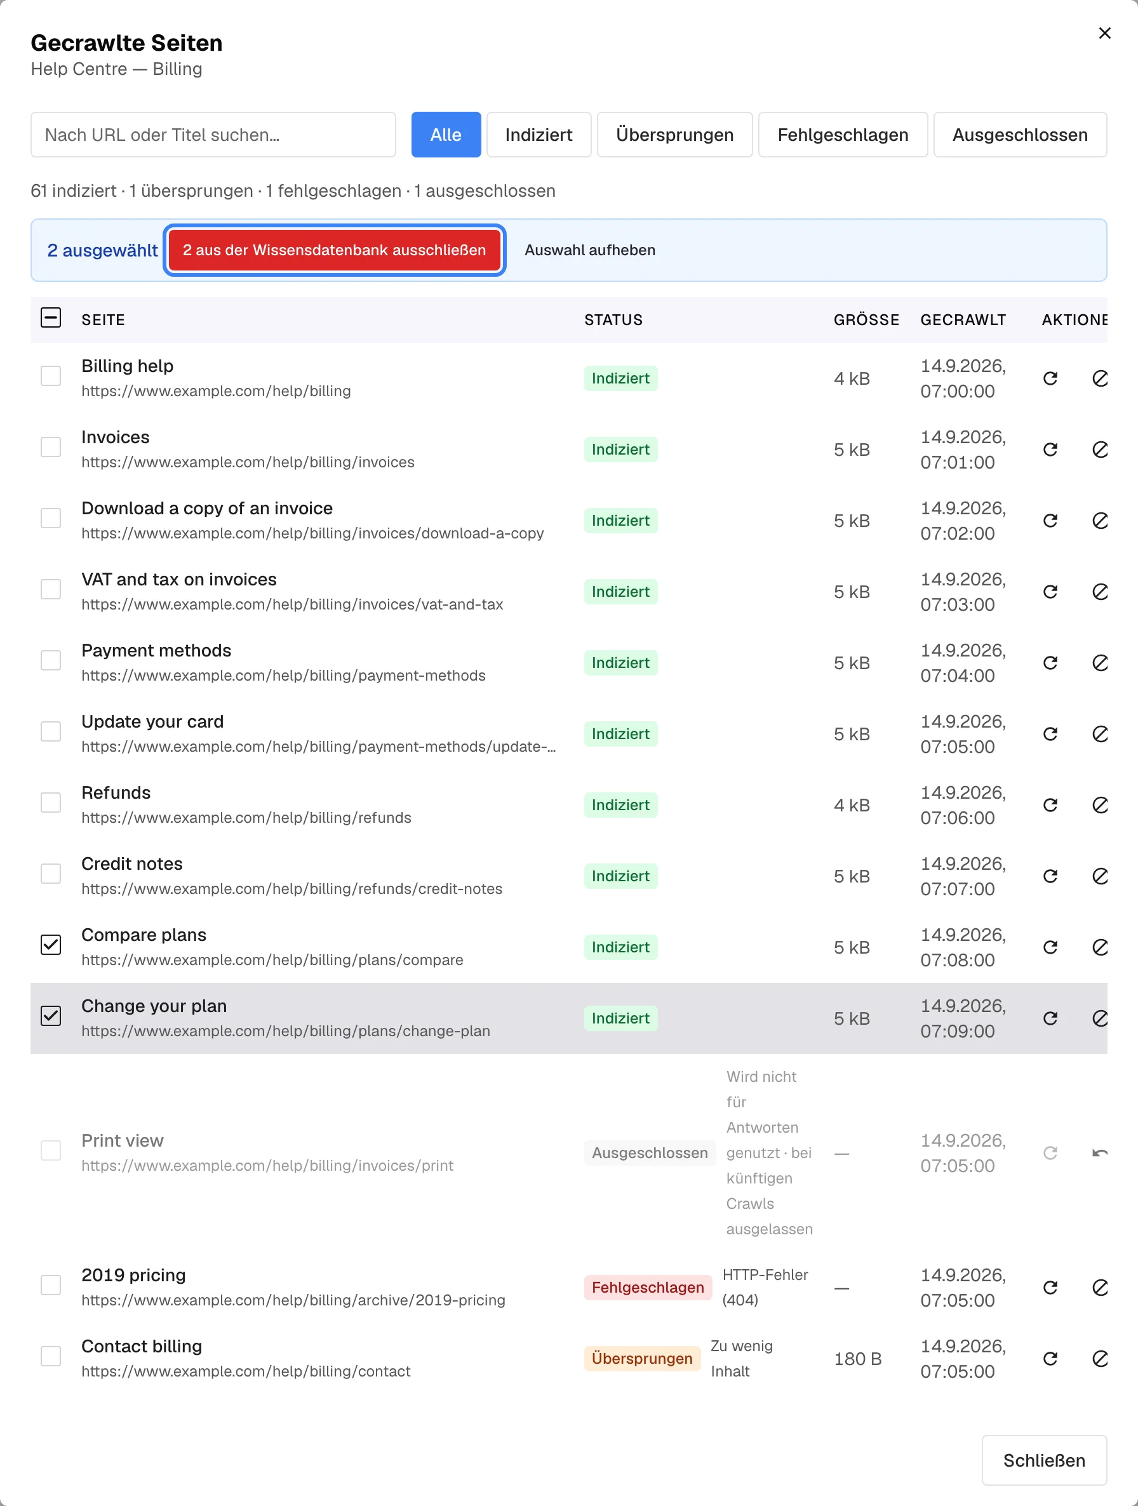Click the Payment methods page title

coord(157,651)
